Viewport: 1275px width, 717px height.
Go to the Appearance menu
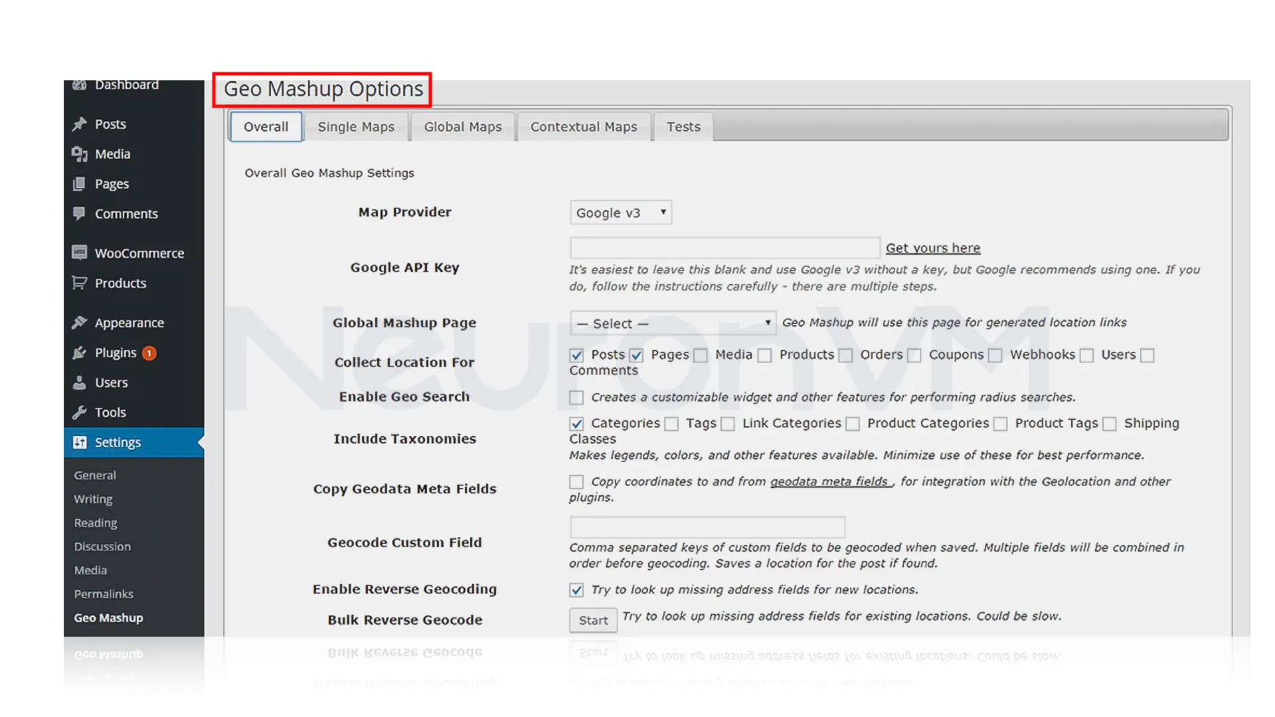pyautogui.click(x=129, y=323)
